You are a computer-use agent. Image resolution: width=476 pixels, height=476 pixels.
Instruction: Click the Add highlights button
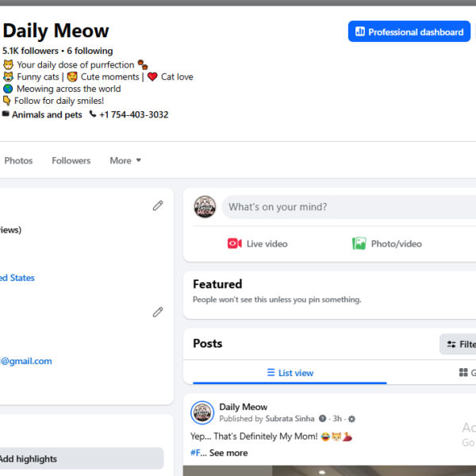[80, 459]
